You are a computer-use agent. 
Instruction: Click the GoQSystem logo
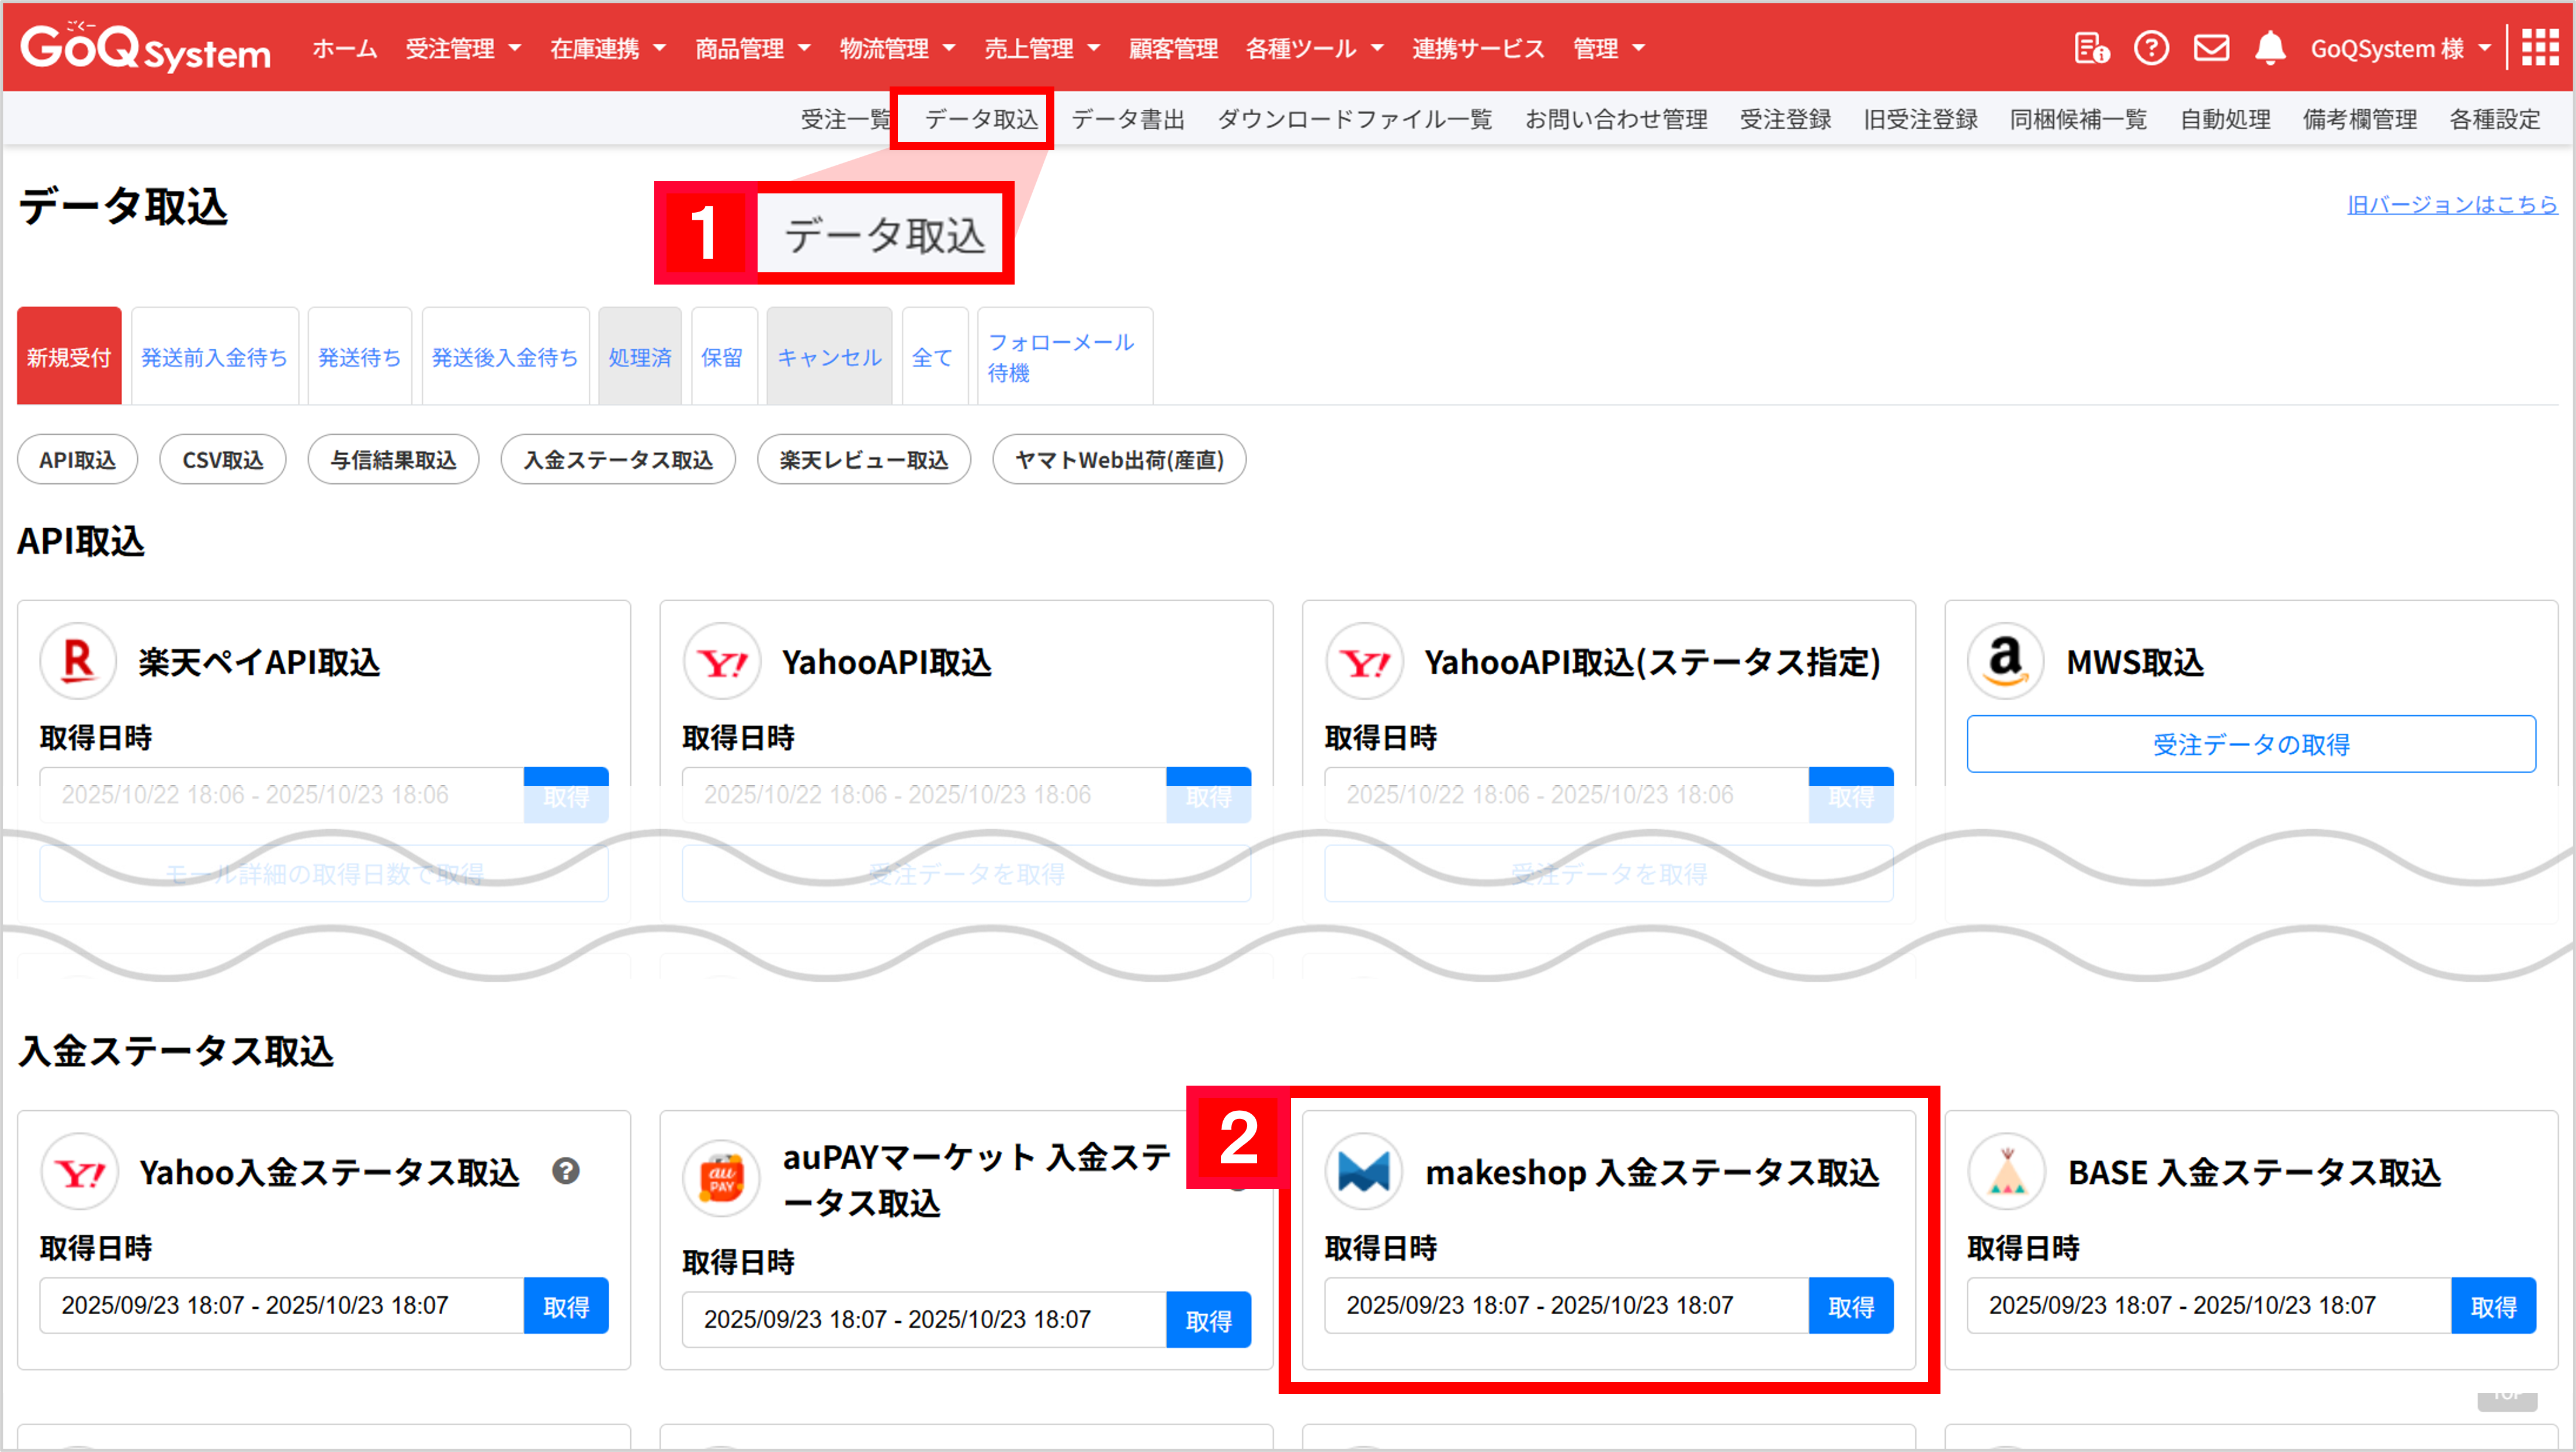tap(146, 48)
